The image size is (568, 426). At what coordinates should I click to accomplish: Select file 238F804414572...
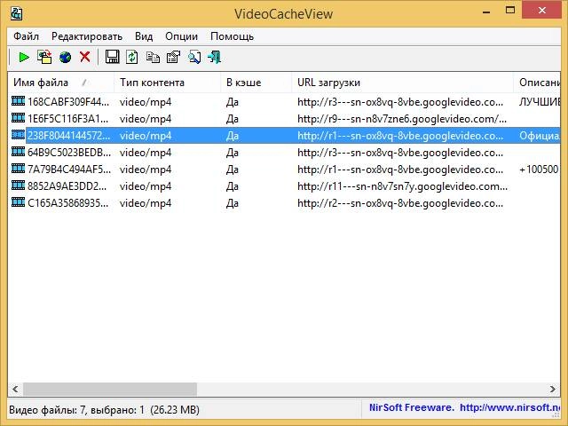click(x=68, y=136)
